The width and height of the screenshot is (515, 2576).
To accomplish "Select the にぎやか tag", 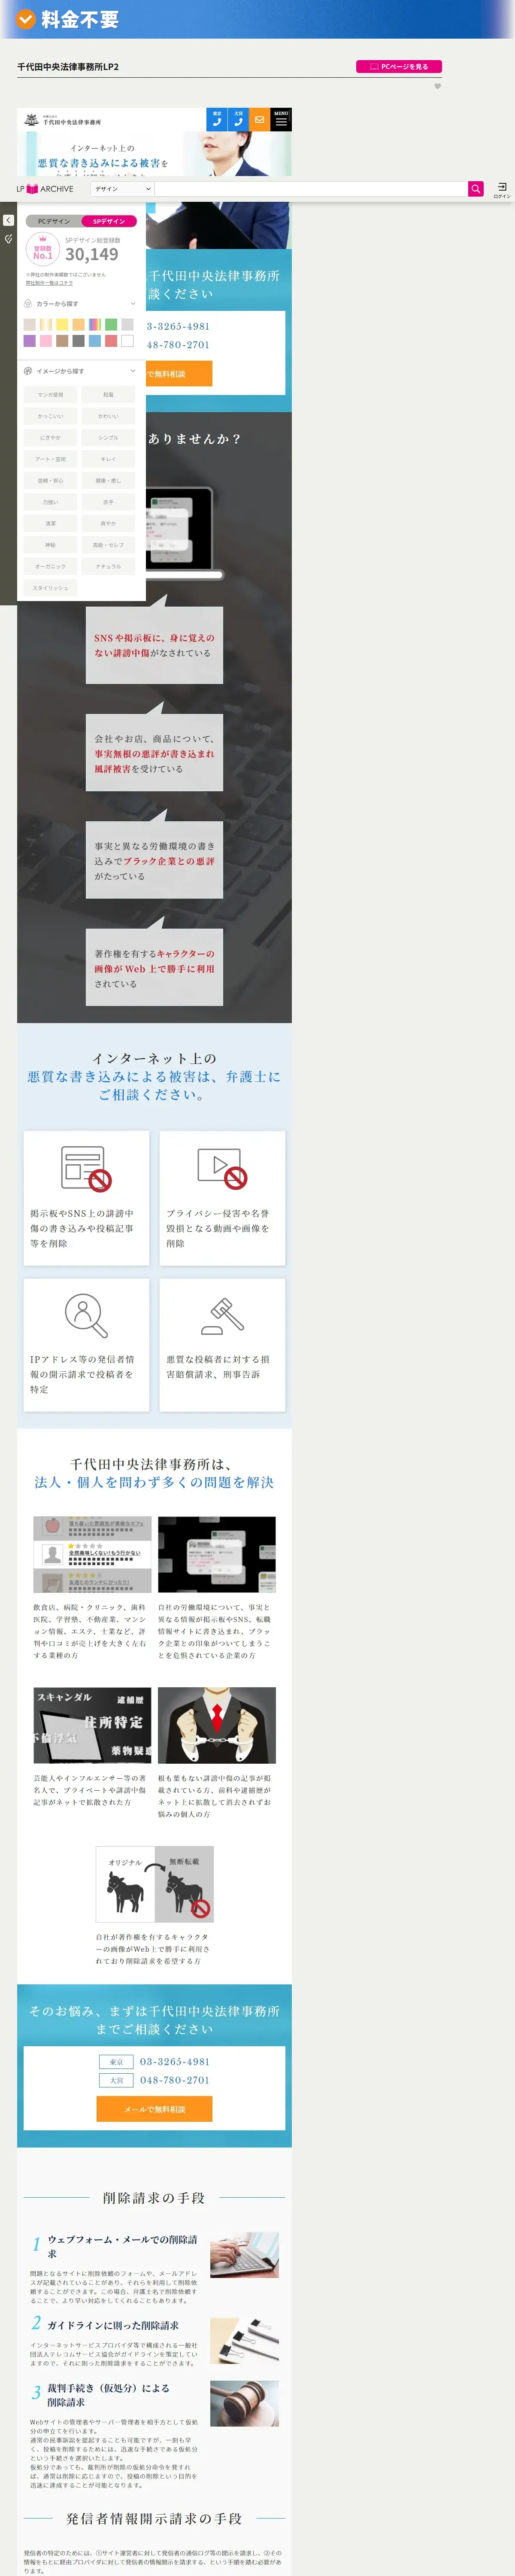I will pyautogui.click(x=50, y=438).
